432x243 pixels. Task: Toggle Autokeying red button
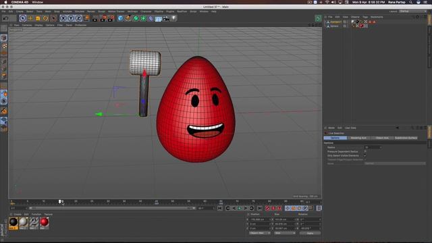273,208
